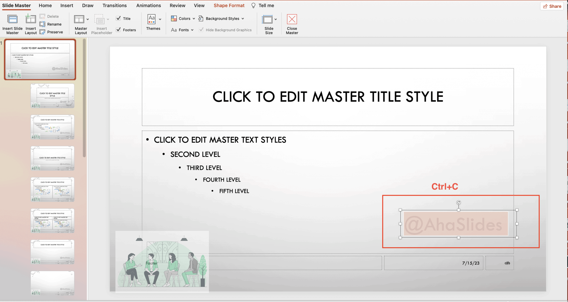The width and height of the screenshot is (568, 302).
Task: Open the Master Layout tool
Action: 79,19
